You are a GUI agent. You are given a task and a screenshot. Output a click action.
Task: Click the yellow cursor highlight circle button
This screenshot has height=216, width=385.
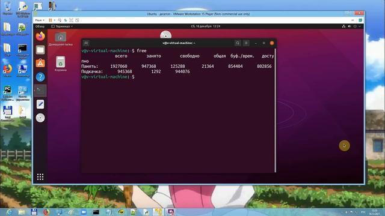point(344,146)
